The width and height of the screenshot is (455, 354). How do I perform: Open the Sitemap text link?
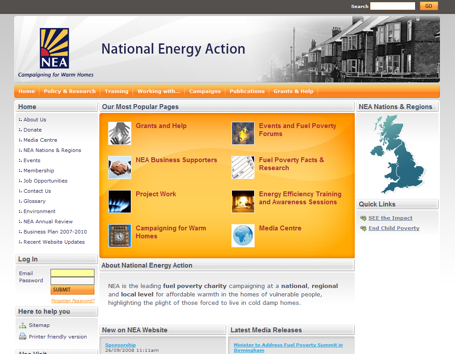[39, 325]
